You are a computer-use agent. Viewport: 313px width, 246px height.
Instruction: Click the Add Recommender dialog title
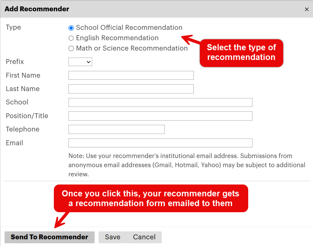click(x=37, y=9)
